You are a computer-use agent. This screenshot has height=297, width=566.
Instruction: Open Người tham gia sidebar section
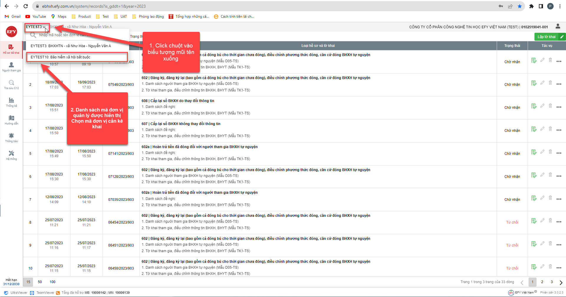pos(11,67)
